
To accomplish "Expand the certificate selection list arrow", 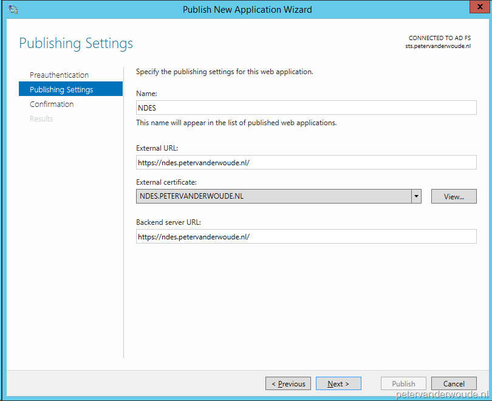I will tap(416, 196).
